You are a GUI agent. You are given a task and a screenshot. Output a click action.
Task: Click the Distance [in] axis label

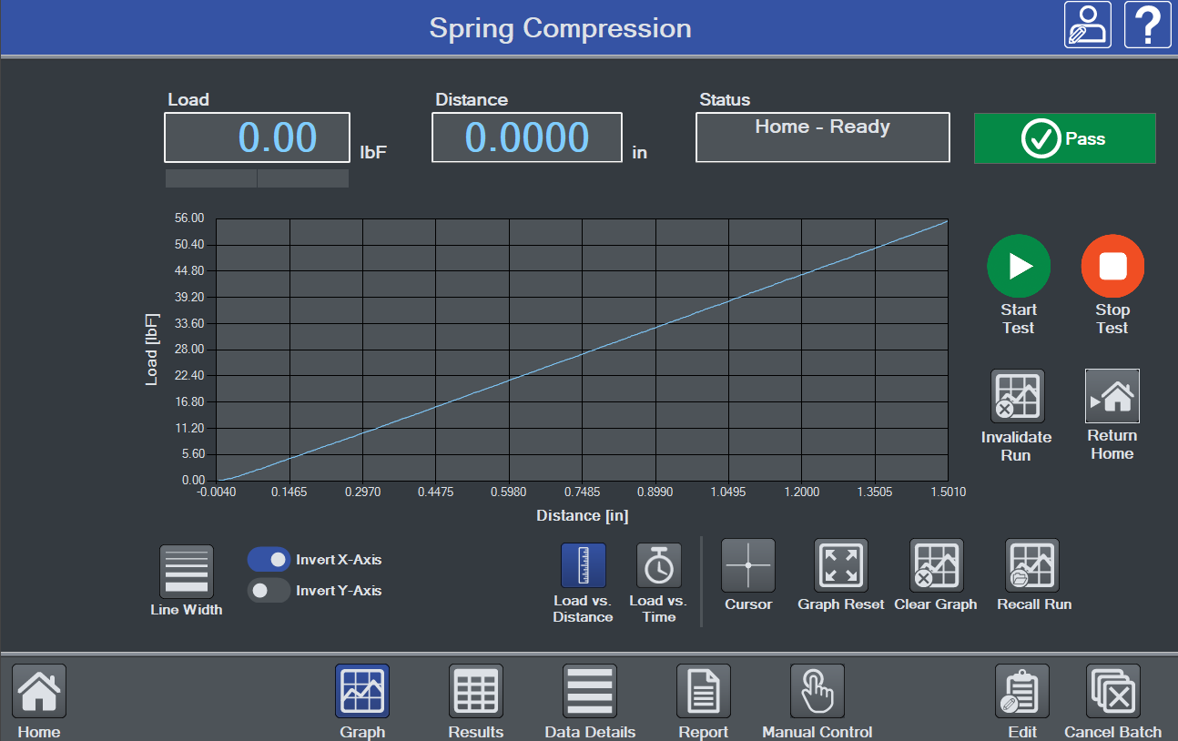[582, 516]
